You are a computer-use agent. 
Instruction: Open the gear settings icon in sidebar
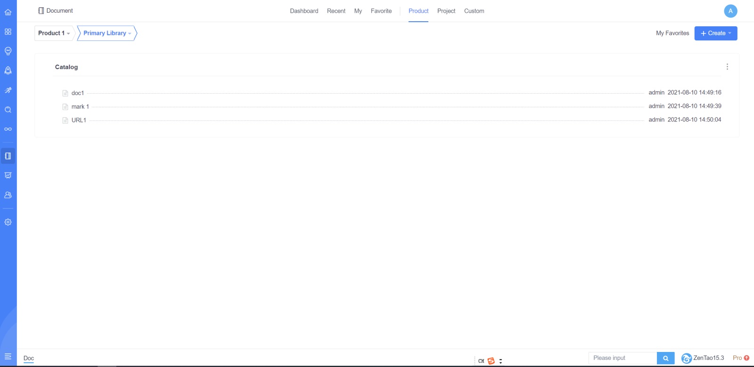click(8, 222)
